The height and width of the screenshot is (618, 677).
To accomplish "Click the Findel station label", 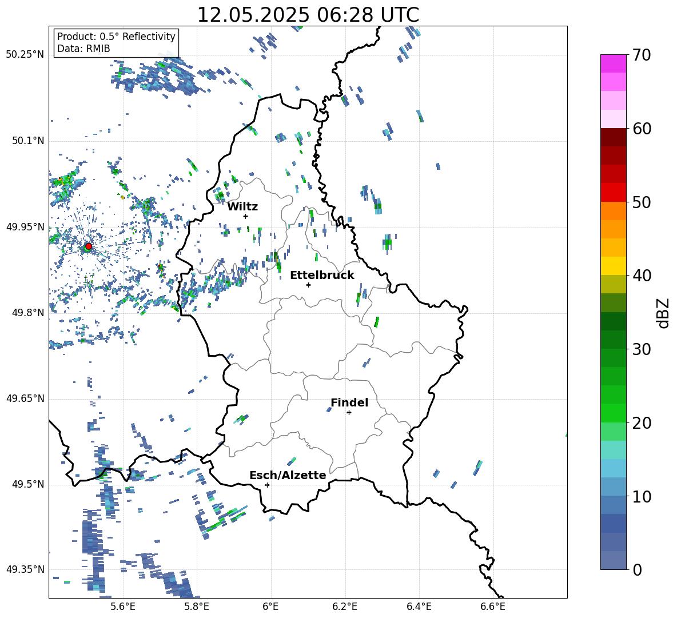I will [x=349, y=402].
